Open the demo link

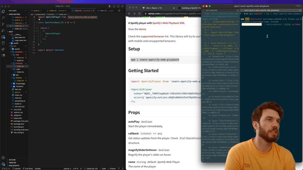143,29
